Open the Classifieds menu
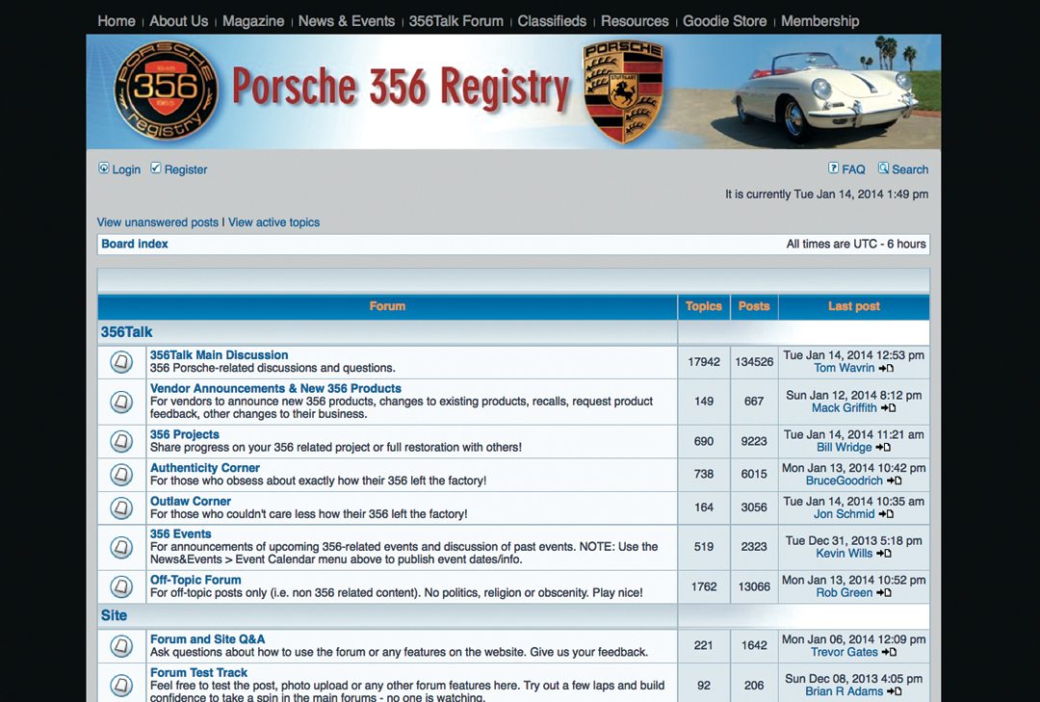 tap(552, 21)
